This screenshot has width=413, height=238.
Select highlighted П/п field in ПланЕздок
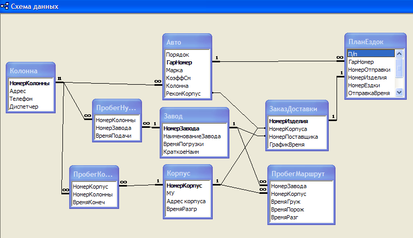click(x=371, y=54)
